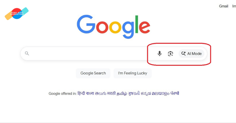Screen dimensions: 236x123
Task: Open search by image camera icon
Action: click(x=170, y=54)
